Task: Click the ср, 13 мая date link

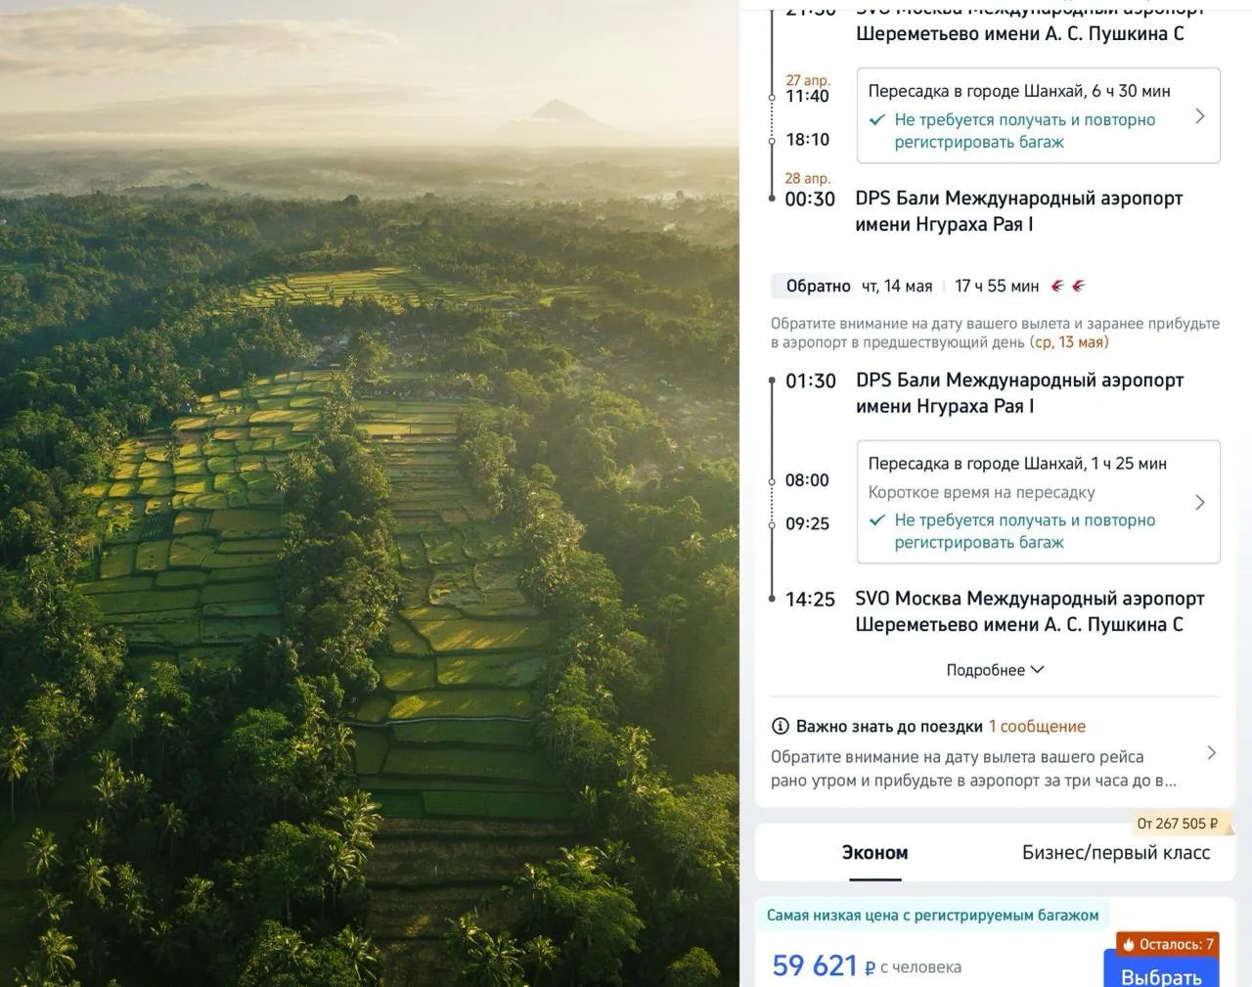Action: tap(1069, 342)
